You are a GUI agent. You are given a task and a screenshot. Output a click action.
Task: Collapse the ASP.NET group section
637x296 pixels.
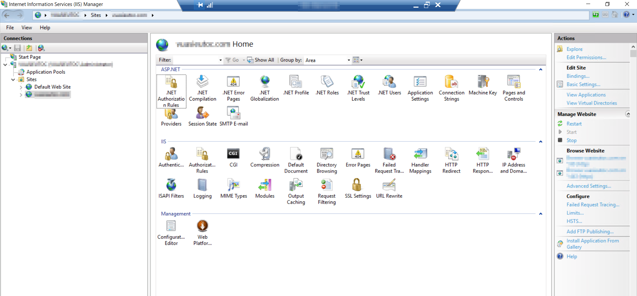541,69
